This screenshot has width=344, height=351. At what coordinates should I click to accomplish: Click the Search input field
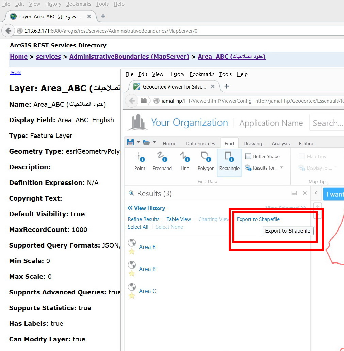pos(327,123)
